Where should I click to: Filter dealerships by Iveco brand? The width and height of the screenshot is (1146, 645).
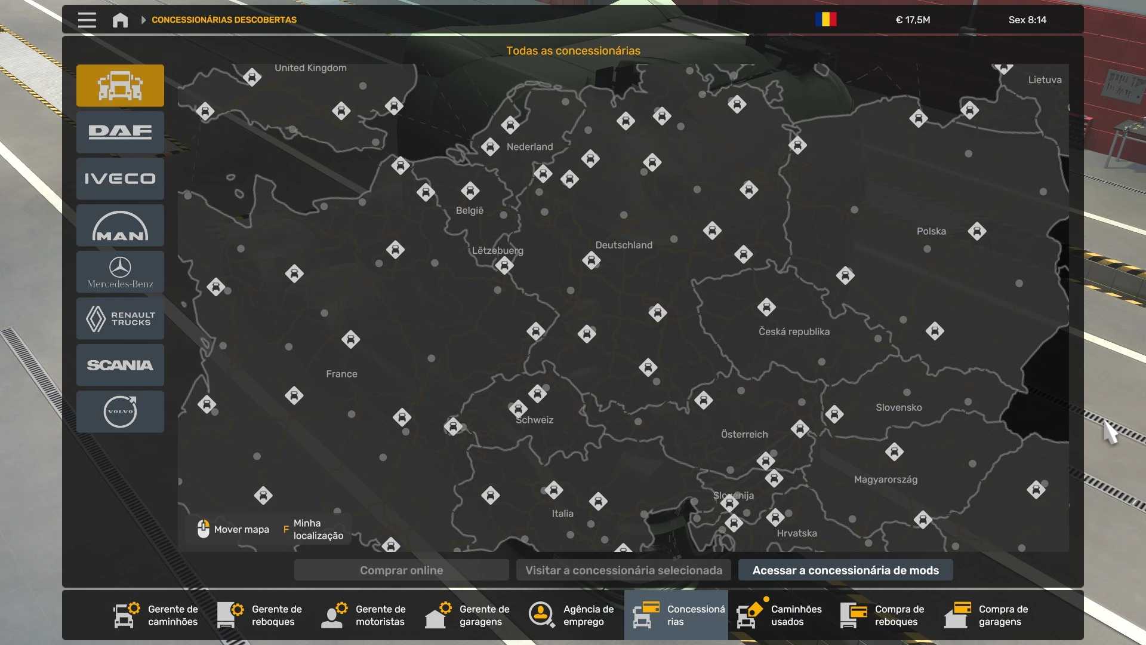click(x=120, y=179)
